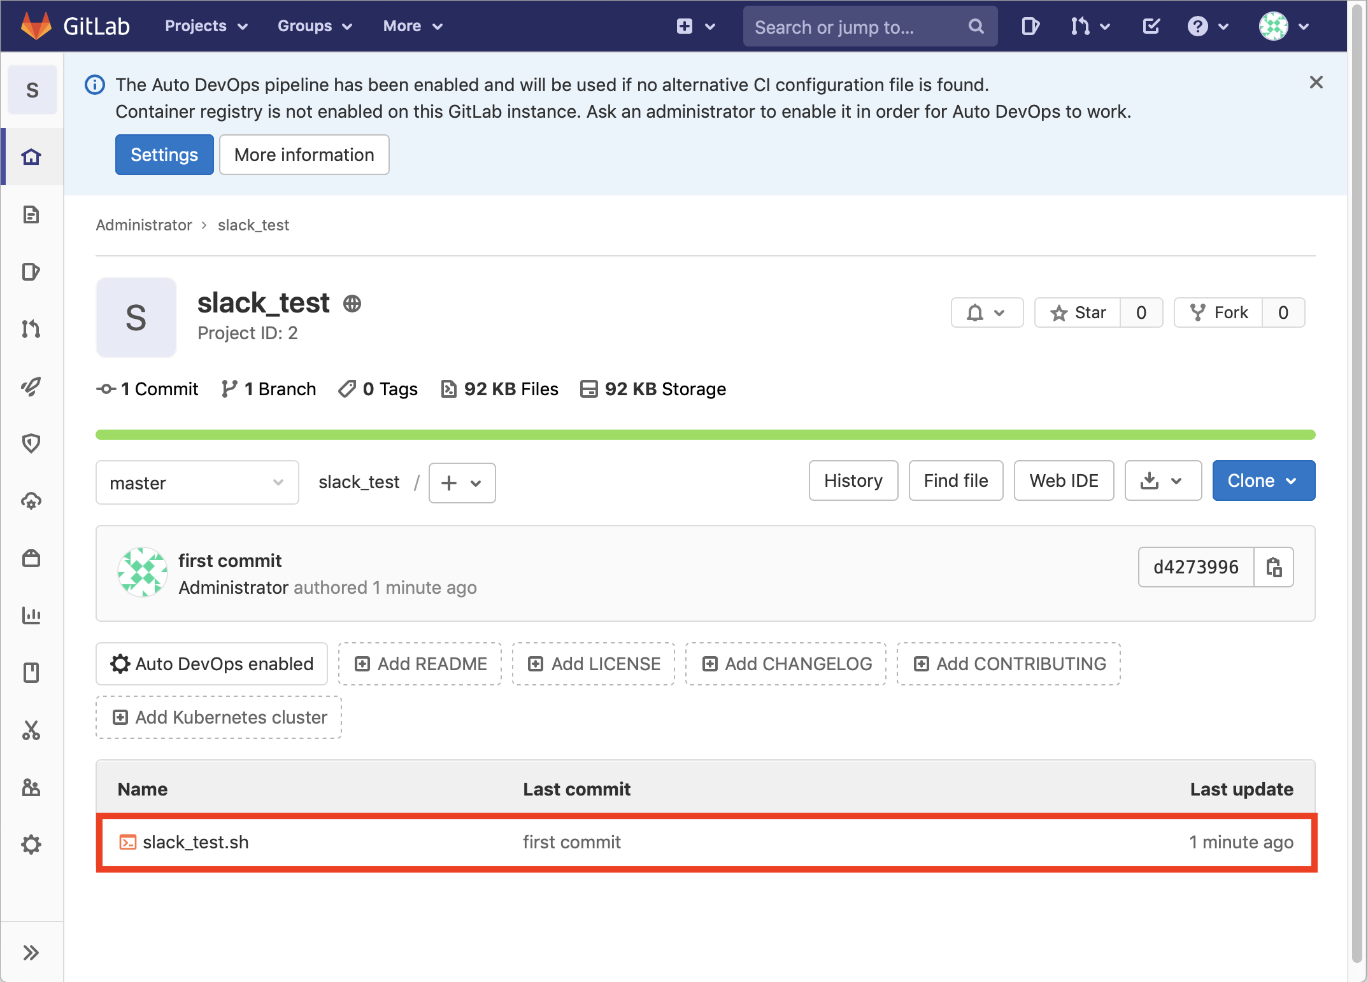Open the 1 Branch link
1368x982 pixels.
click(x=269, y=389)
